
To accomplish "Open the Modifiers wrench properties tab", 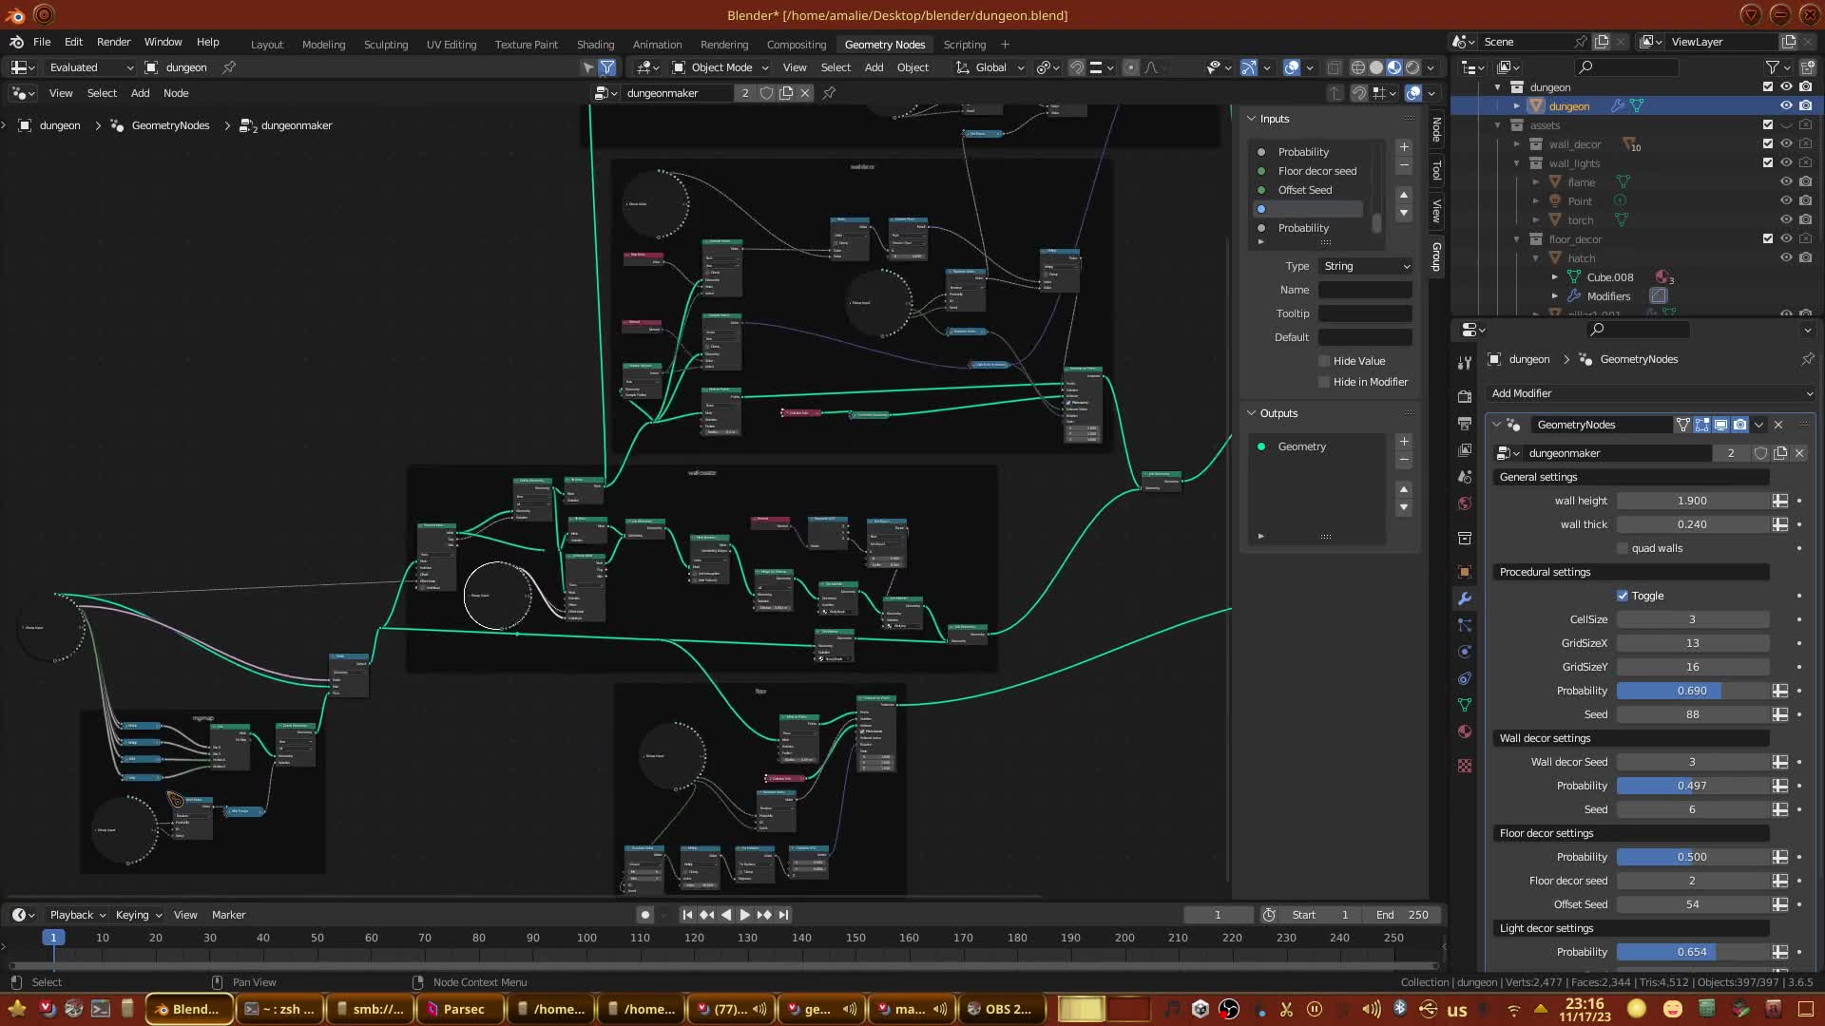I will [1465, 598].
